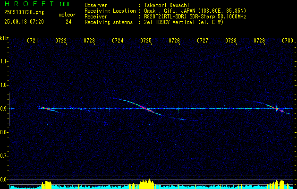The image size is (297, 189).
Task: Click frequency label 1.0
Action: 4,85
